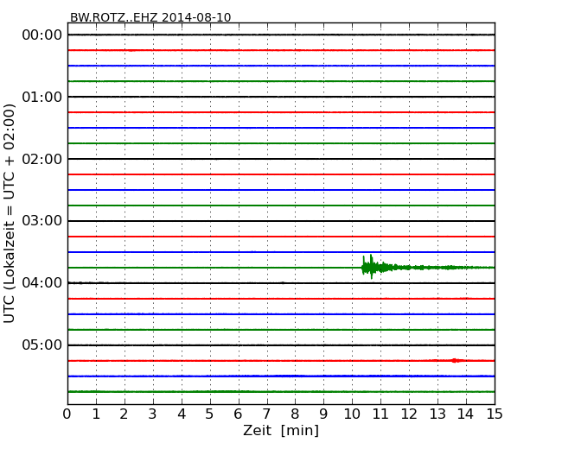Image resolution: width=562 pixels, height=449 pixels.
Task: Click the small red signal bump after 05:00
Action: [455, 361]
